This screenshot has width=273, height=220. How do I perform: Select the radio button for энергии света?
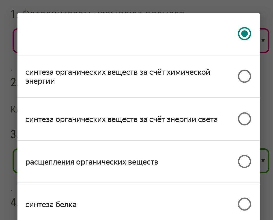pos(244,119)
